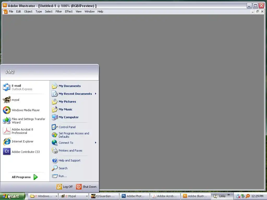Launch mypal browser from Start menu
Viewport: 267px width, 200px height.
tap(25, 100)
